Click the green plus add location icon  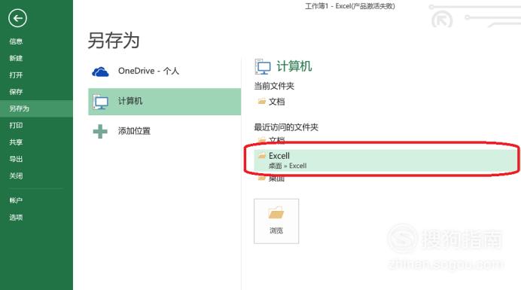pyautogui.click(x=100, y=131)
